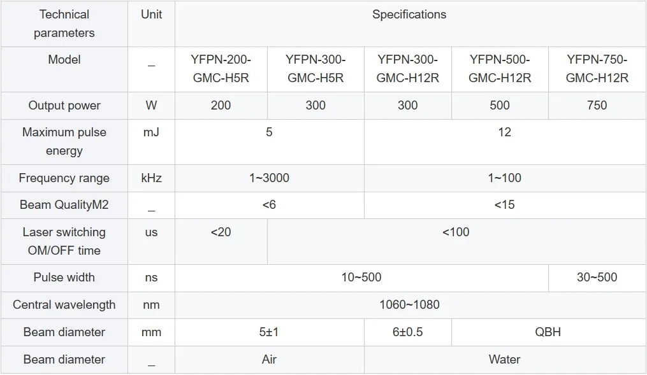Select model YFPN-200-GMC-H5R cell

click(x=221, y=69)
